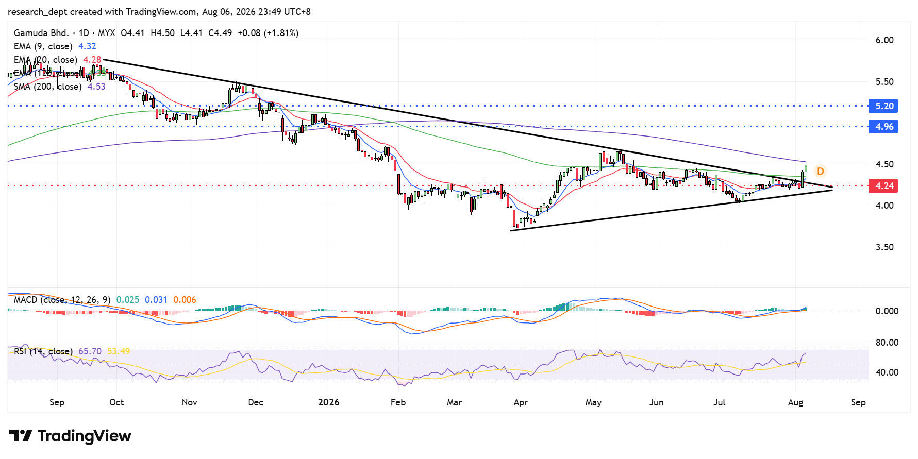Screen dimensions: 918x459
Task: Select the open value O4.41
Action: [133, 33]
